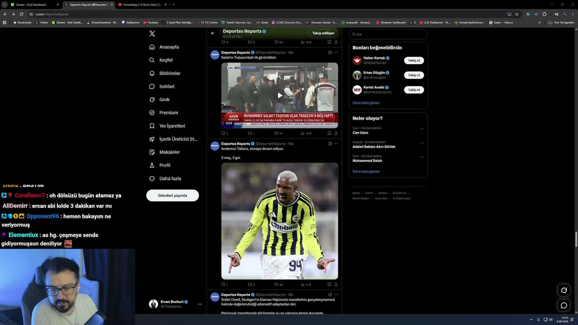Open a new Chrome tab

click(173, 5)
